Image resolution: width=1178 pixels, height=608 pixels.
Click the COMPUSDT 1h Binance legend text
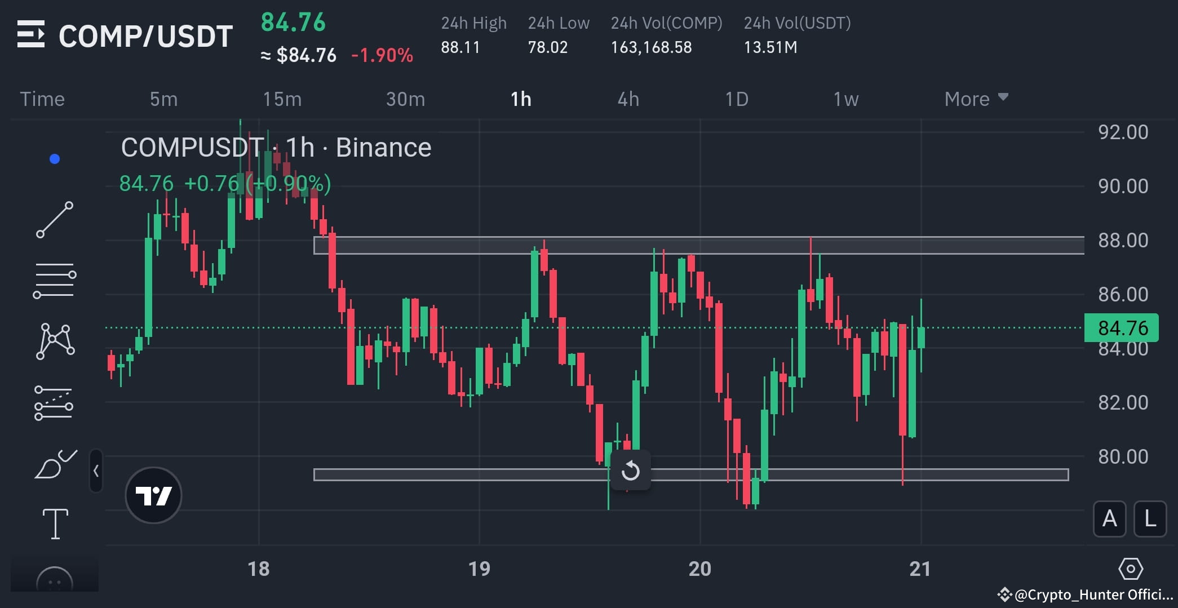point(276,147)
